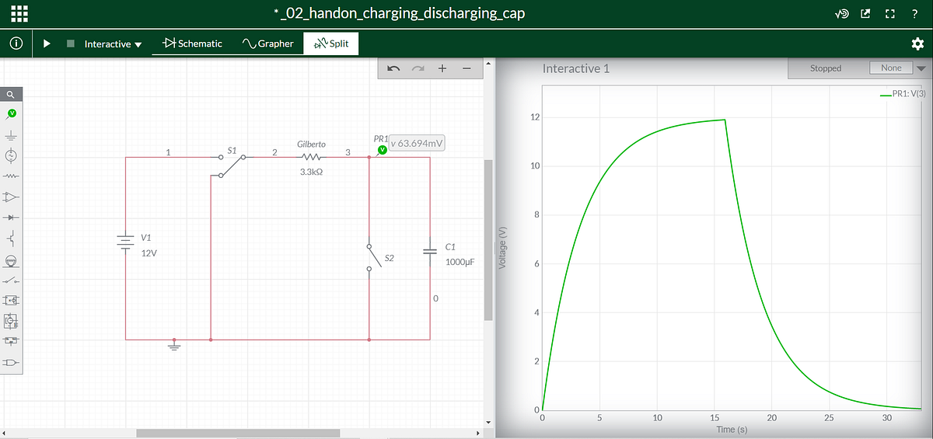Select the Gilberto resistor in schematic
Viewport: 933px width, 439px height.
click(311, 157)
